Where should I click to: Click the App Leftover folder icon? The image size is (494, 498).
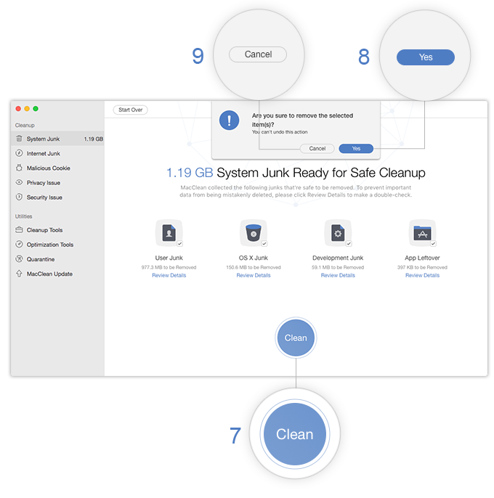tap(421, 232)
